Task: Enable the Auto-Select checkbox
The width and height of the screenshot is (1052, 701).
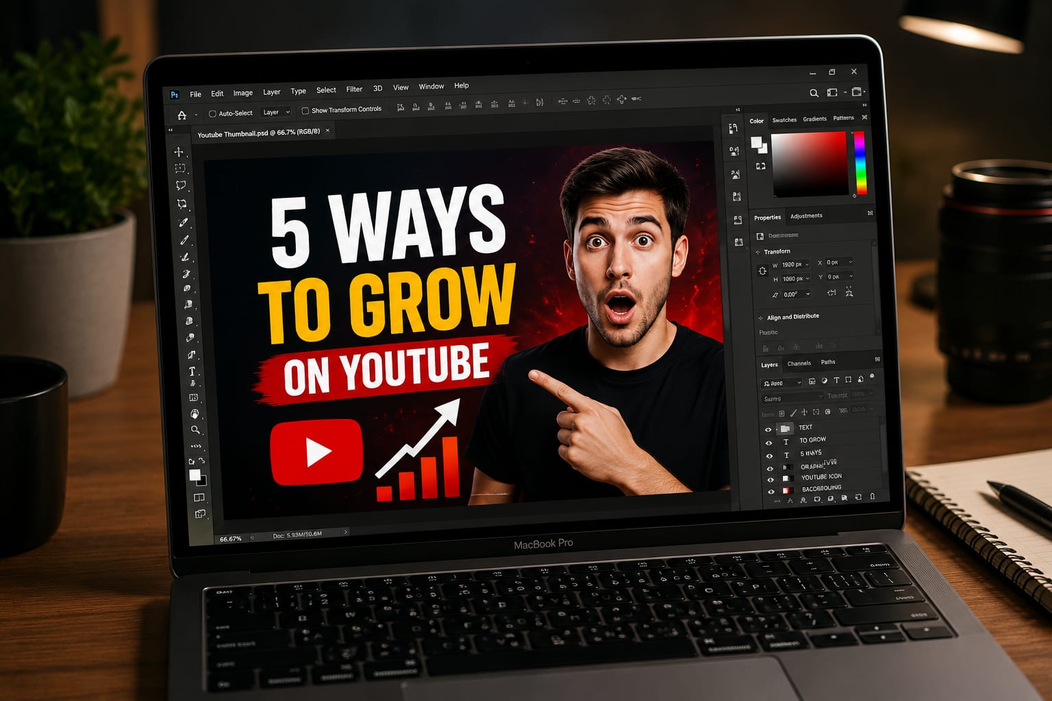Action: (212, 114)
